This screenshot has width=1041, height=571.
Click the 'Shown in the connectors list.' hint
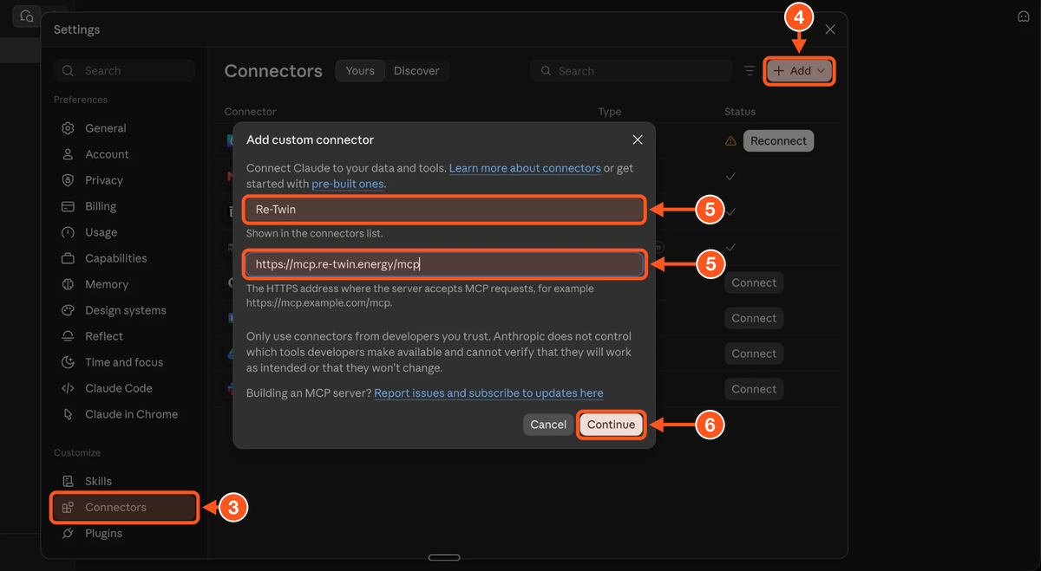pyautogui.click(x=314, y=234)
